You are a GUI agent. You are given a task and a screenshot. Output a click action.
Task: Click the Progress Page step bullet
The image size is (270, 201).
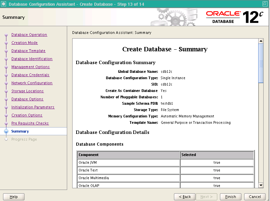pyautogui.click(x=6, y=139)
